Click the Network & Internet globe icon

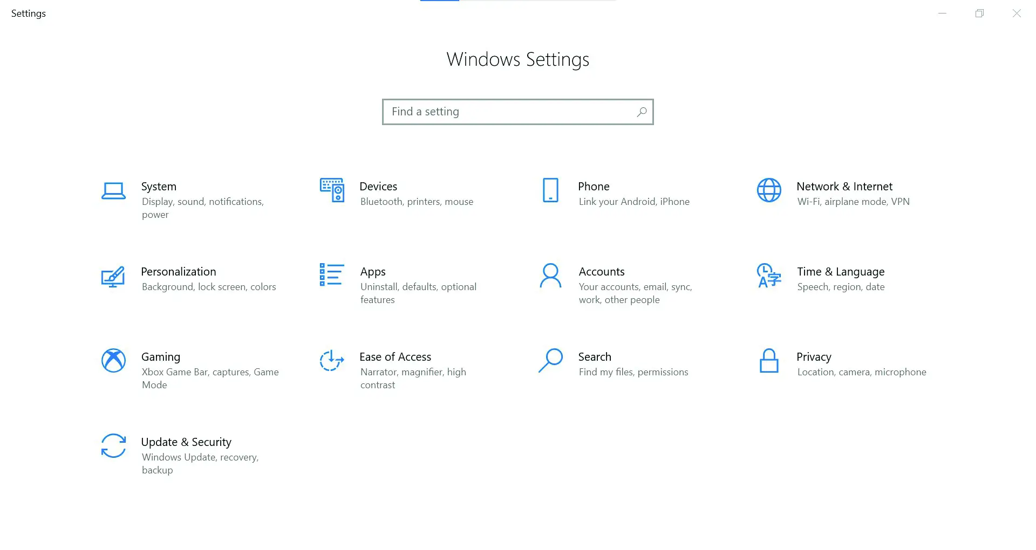point(769,190)
